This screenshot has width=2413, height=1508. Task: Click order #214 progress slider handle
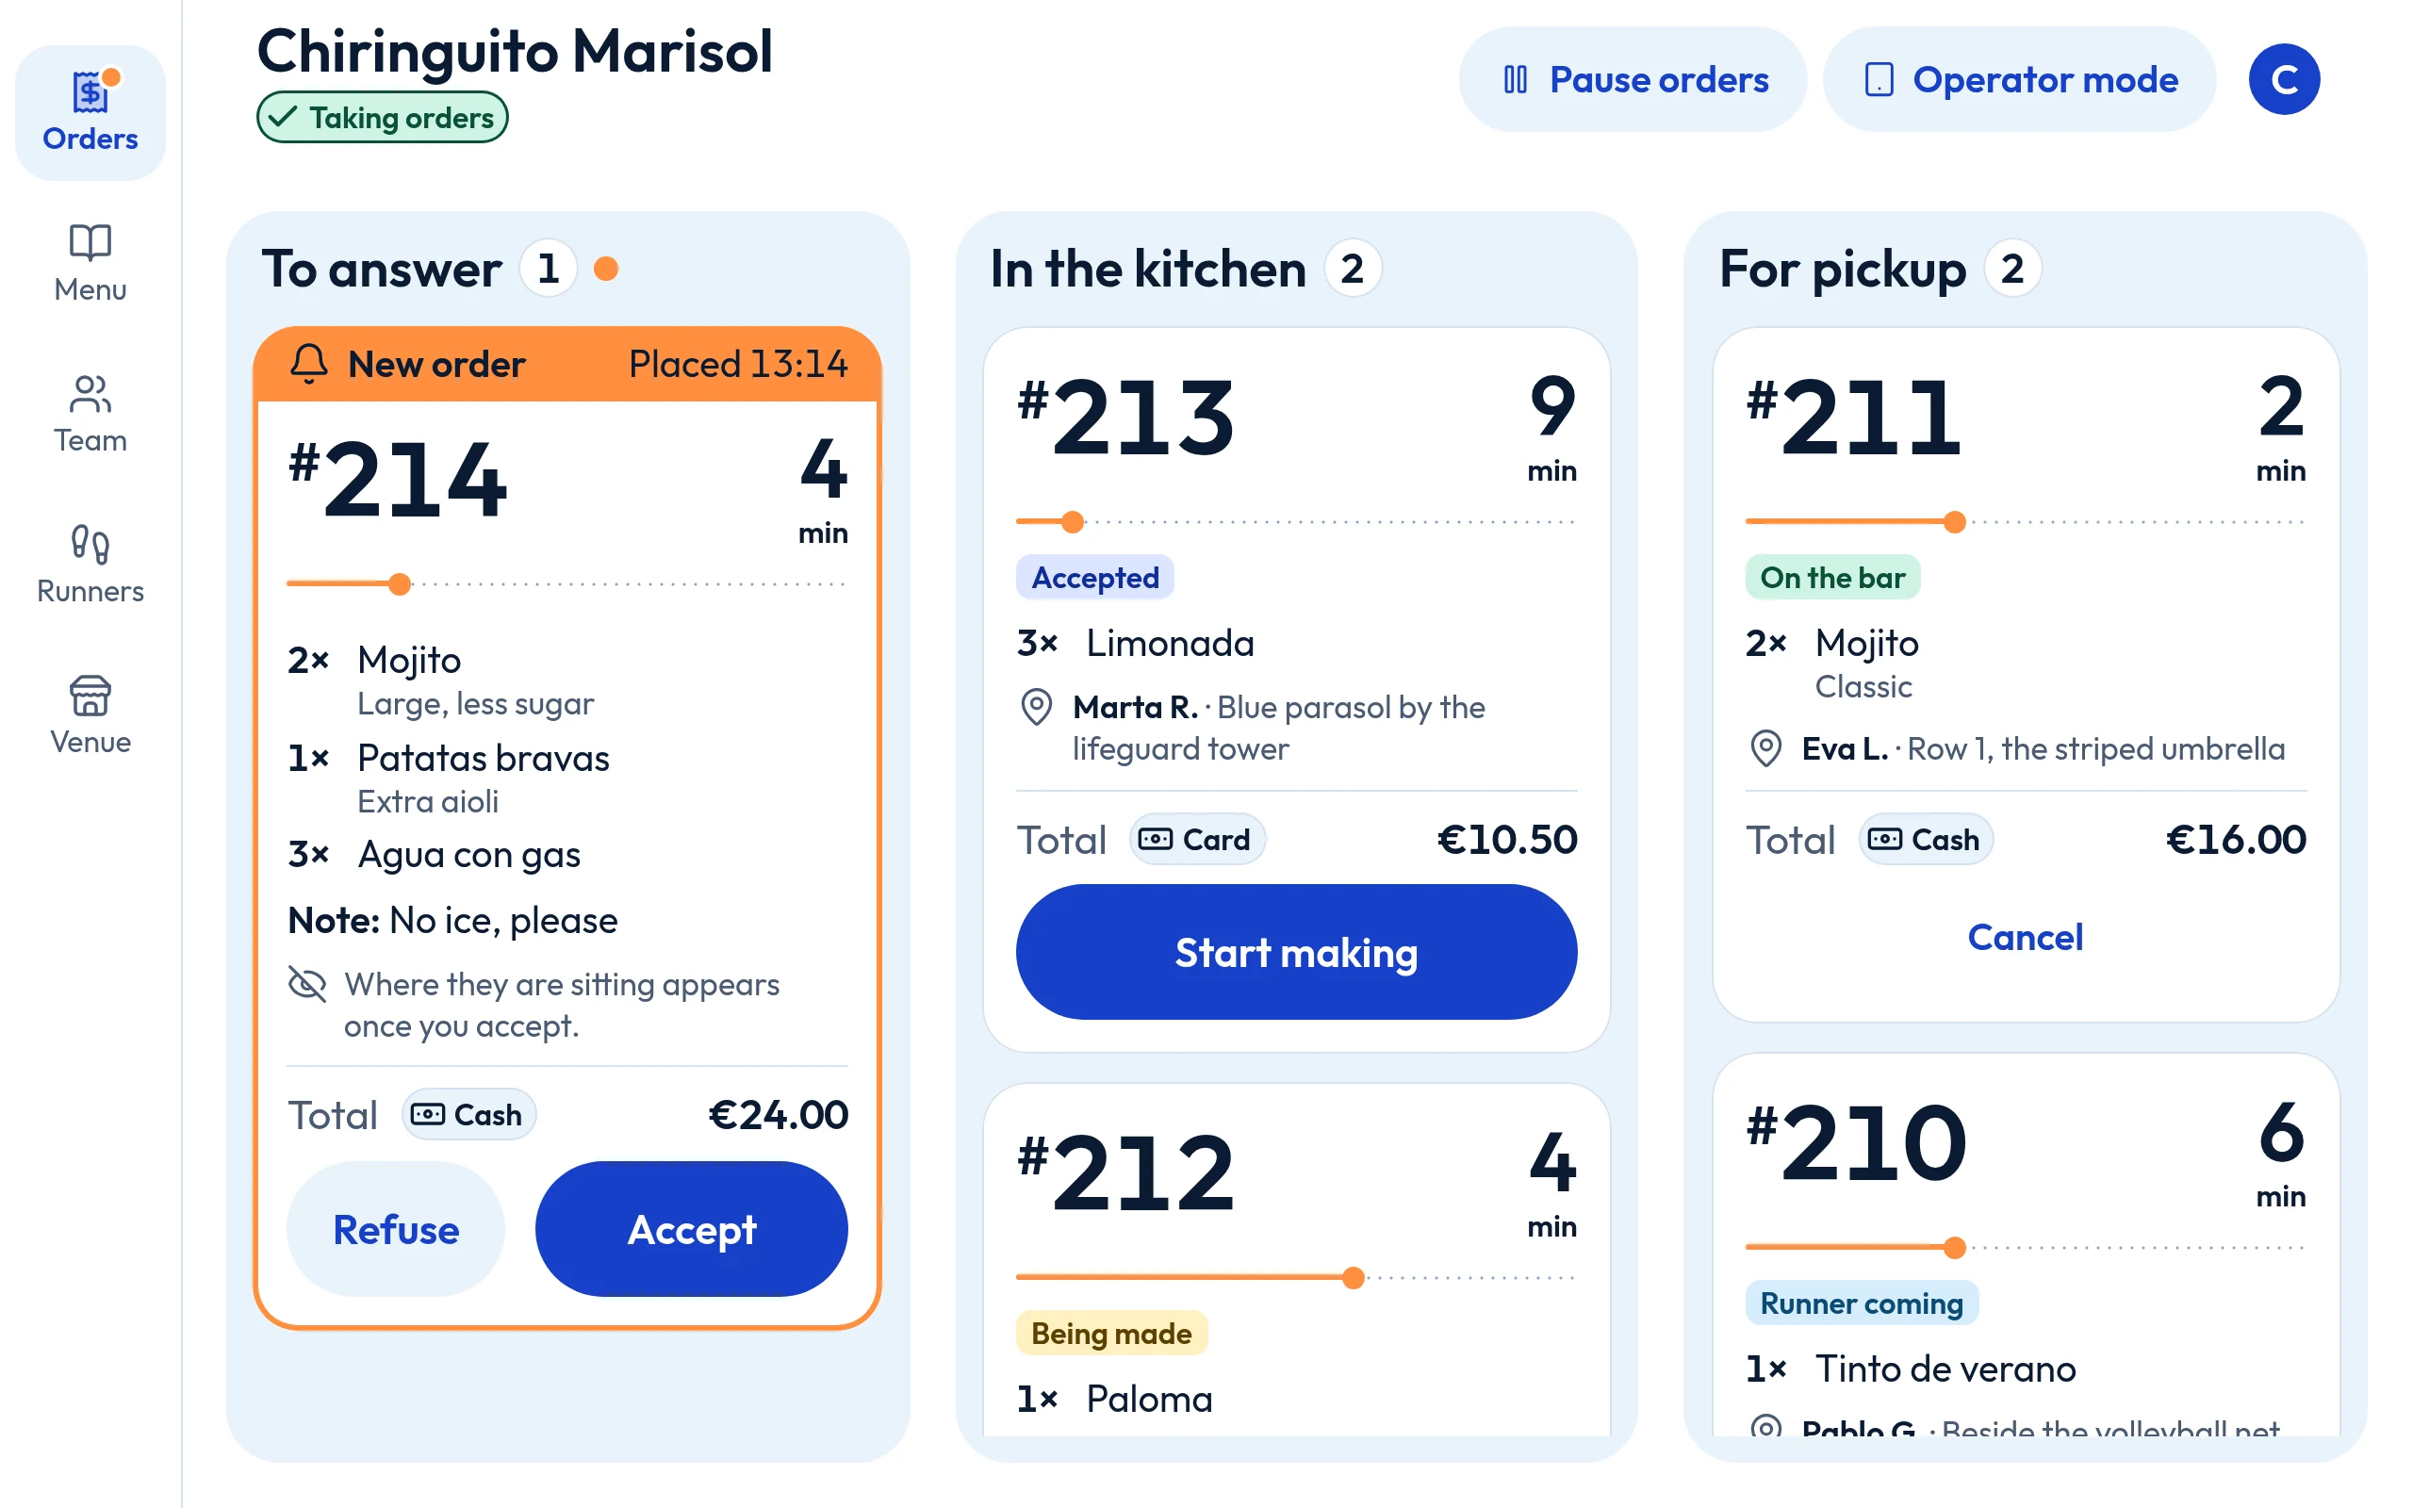[x=400, y=583]
